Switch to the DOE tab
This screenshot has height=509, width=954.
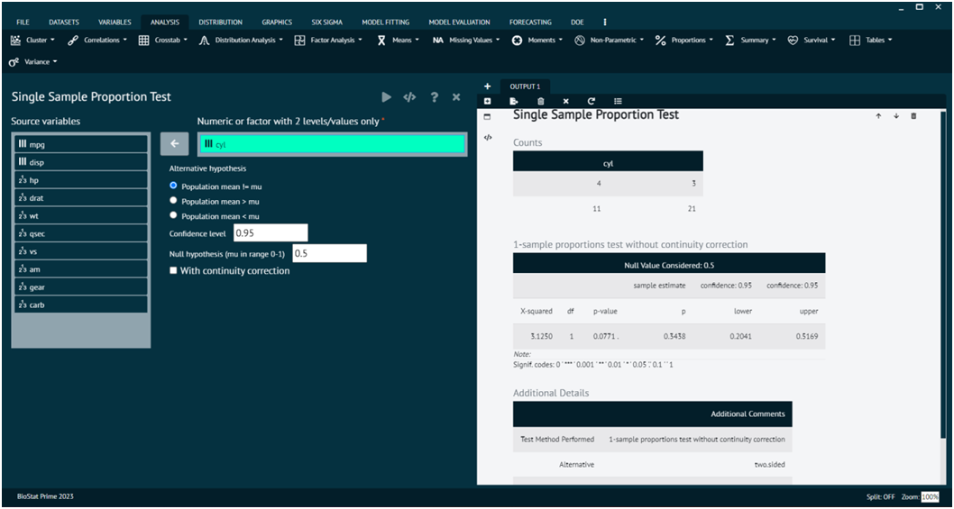click(577, 22)
